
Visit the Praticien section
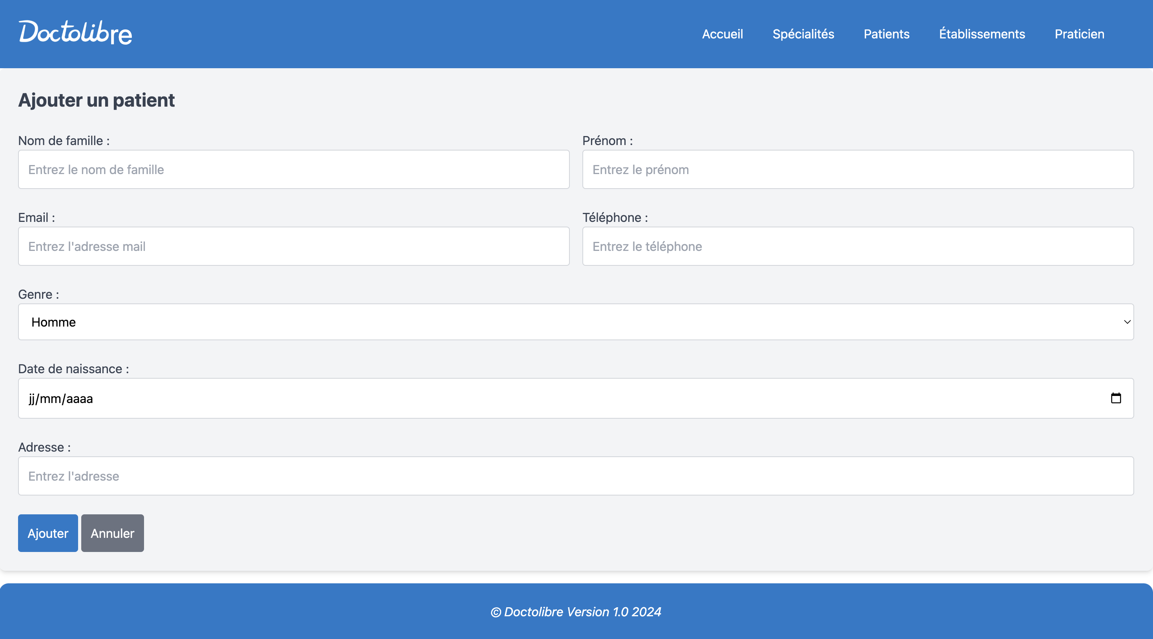pyautogui.click(x=1079, y=34)
